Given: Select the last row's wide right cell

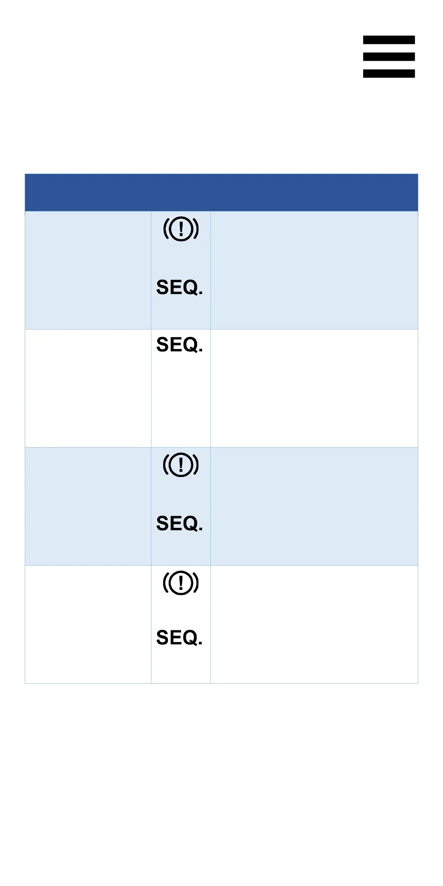Looking at the screenshot, I should pos(314,624).
